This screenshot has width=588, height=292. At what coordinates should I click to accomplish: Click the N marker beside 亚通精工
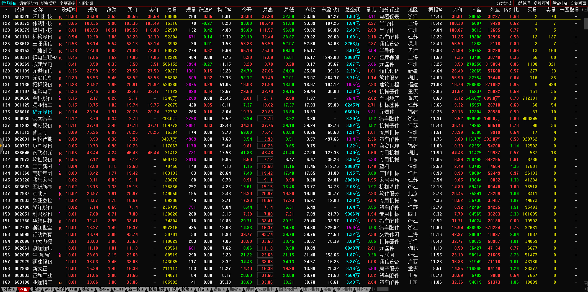click(60, 283)
